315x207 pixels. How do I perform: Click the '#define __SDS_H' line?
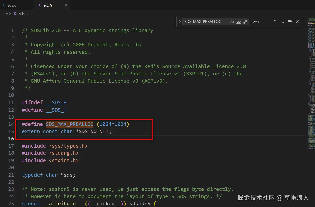[44, 110]
